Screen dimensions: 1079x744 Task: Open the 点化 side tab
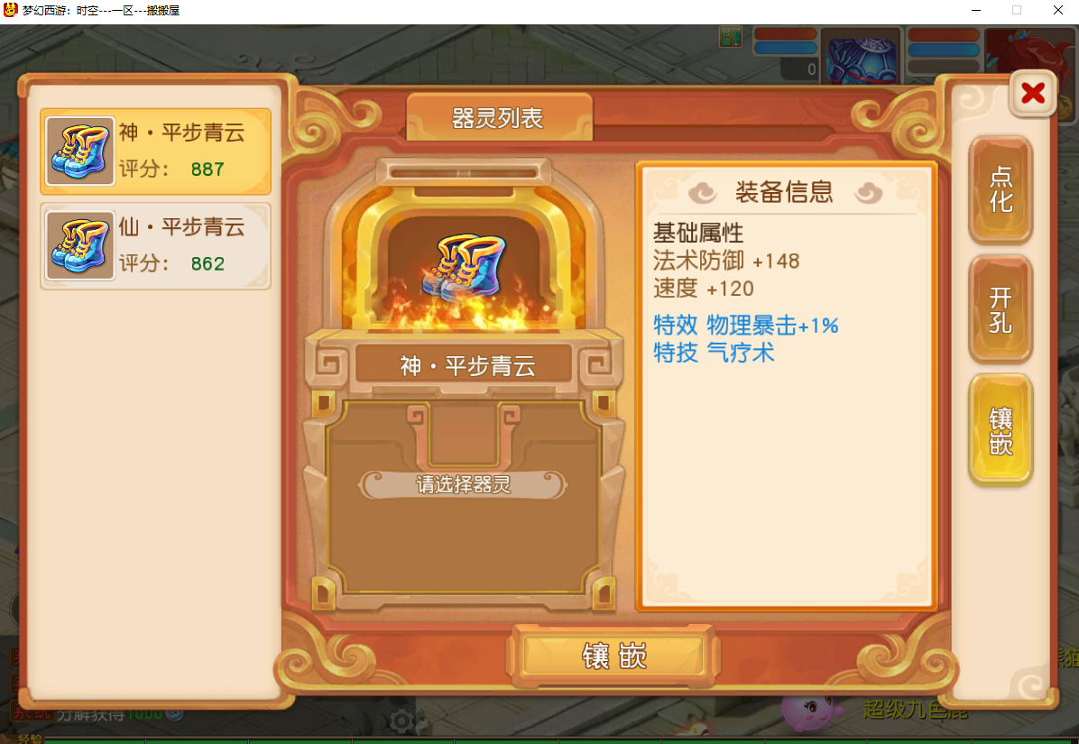click(x=1001, y=189)
